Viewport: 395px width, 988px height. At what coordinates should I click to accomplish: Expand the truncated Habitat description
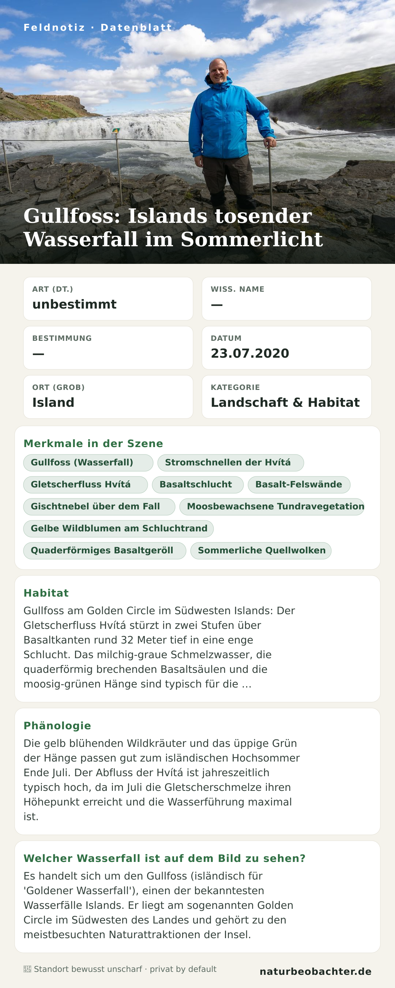coord(247,684)
